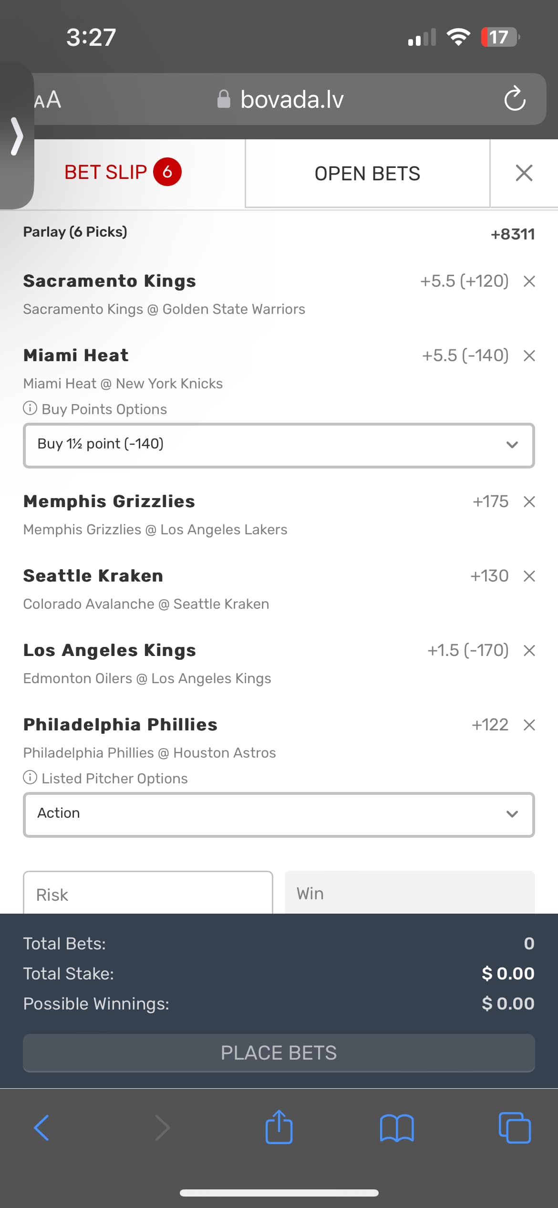Remove Seattle Kraken pick

pyautogui.click(x=529, y=576)
